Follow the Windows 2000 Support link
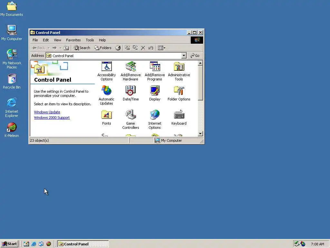The height and width of the screenshot is (248, 330). 52,118
